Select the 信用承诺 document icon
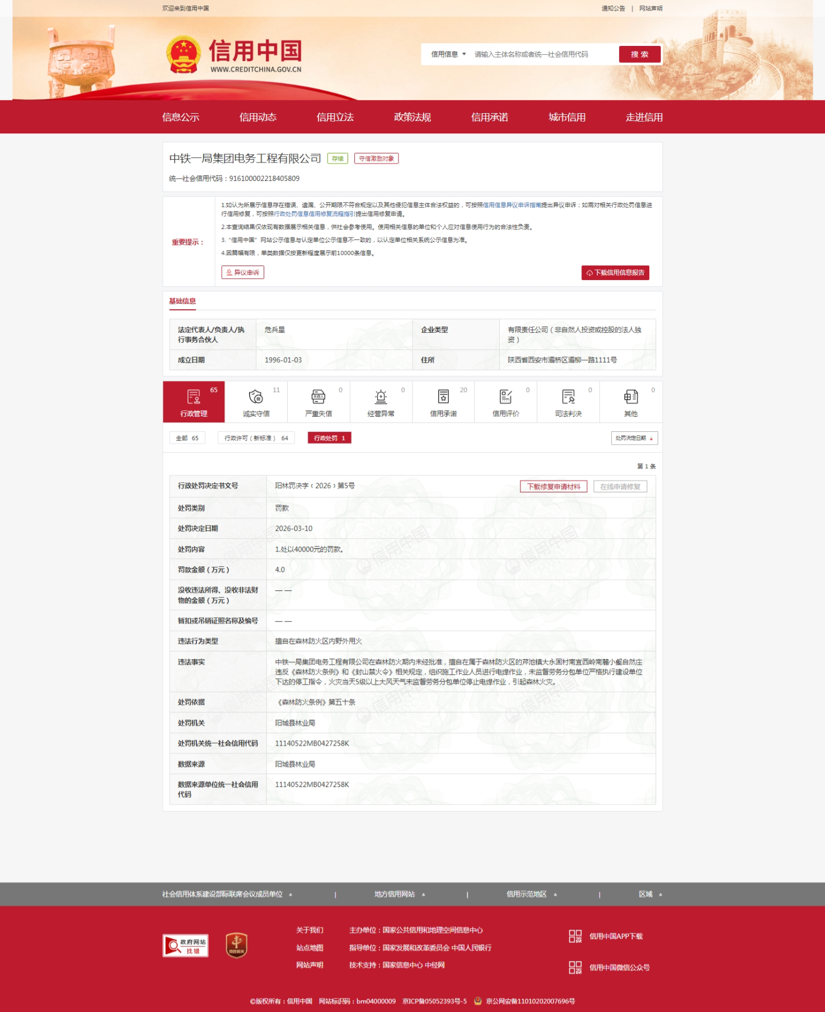Viewport: 825px width, 1012px height. [x=443, y=397]
